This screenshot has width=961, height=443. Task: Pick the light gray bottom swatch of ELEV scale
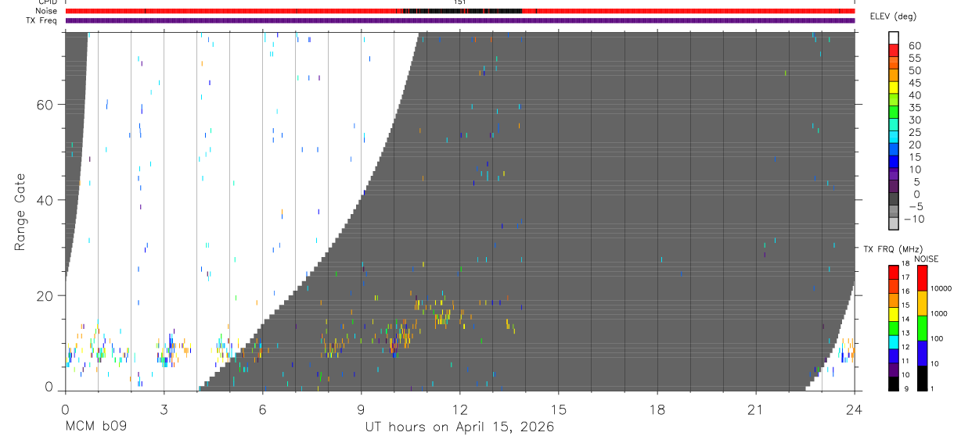pyautogui.click(x=894, y=224)
